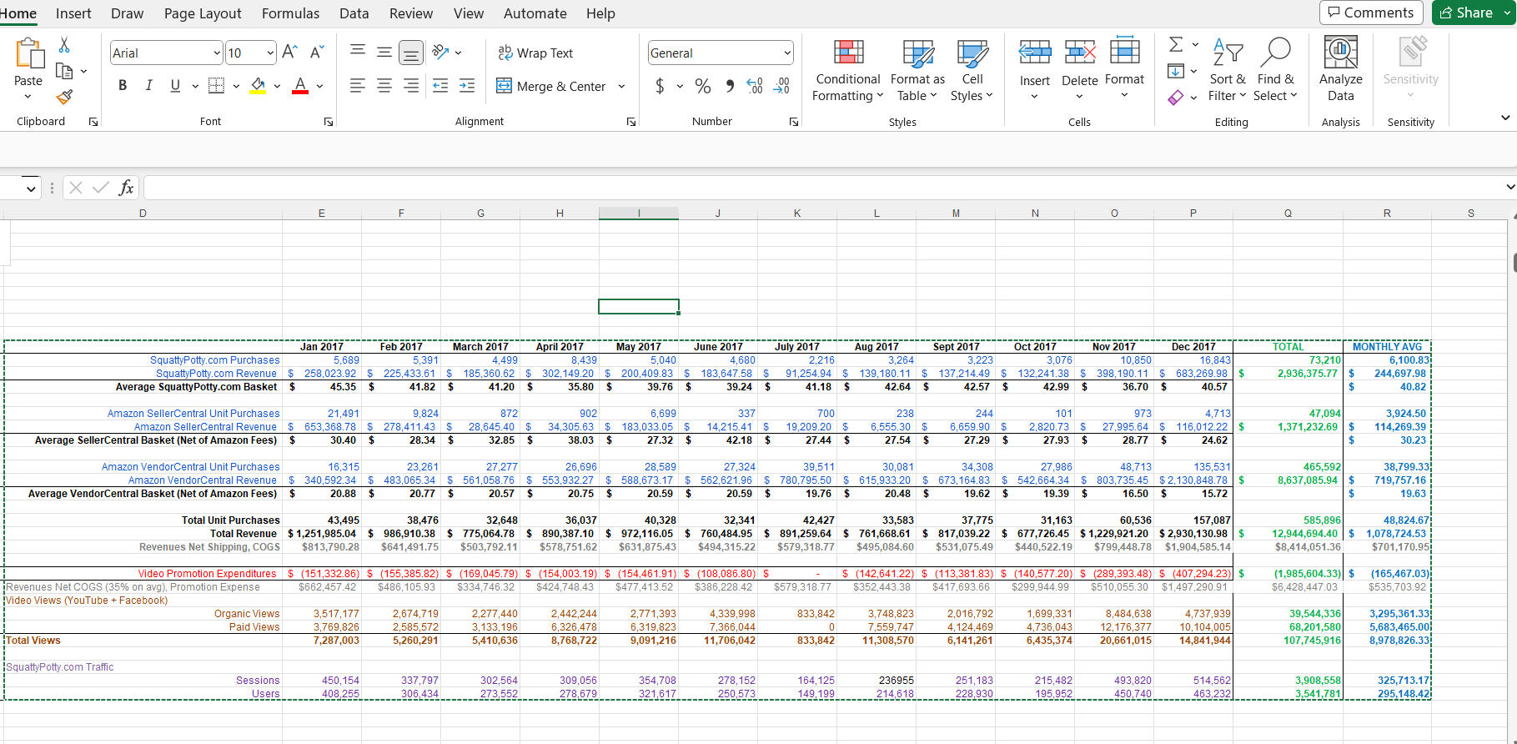Apply the accounting dollar format
The image size is (1517, 744).
[x=660, y=86]
